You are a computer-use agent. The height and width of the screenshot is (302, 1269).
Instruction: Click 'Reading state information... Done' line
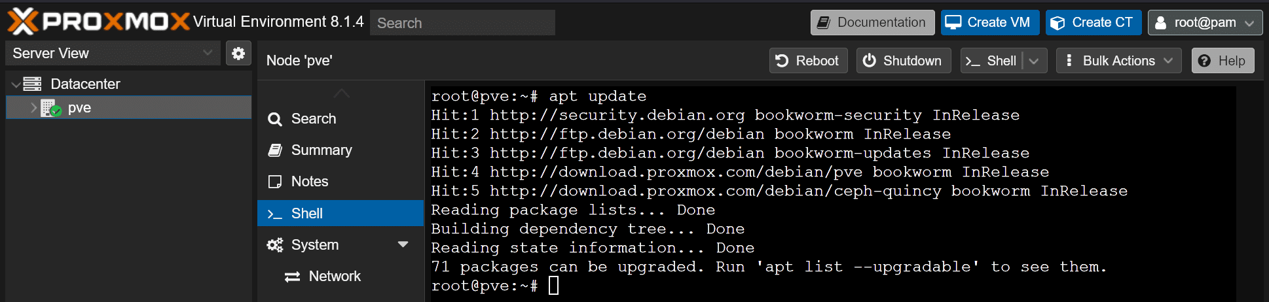[593, 248]
